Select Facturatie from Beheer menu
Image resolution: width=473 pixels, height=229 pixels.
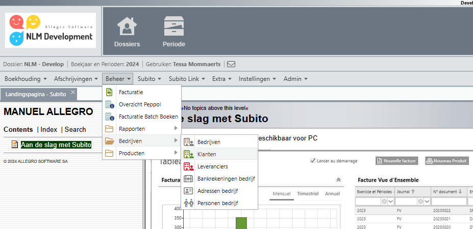pyautogui.click(x=142, y=92)
